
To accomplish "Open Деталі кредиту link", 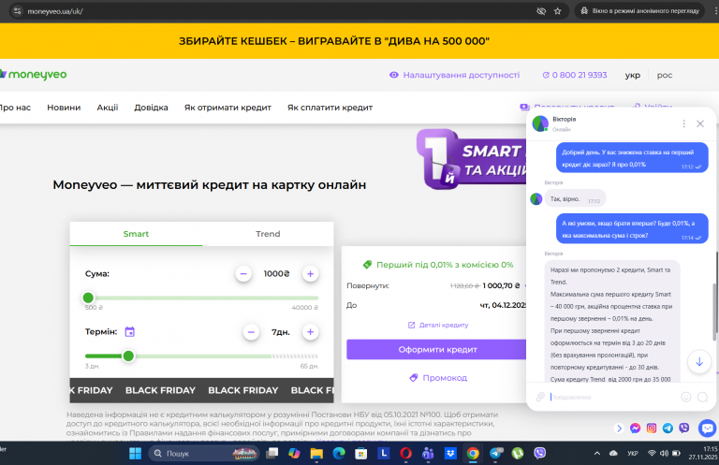I will pyautogui.click(x=438, y=325).
